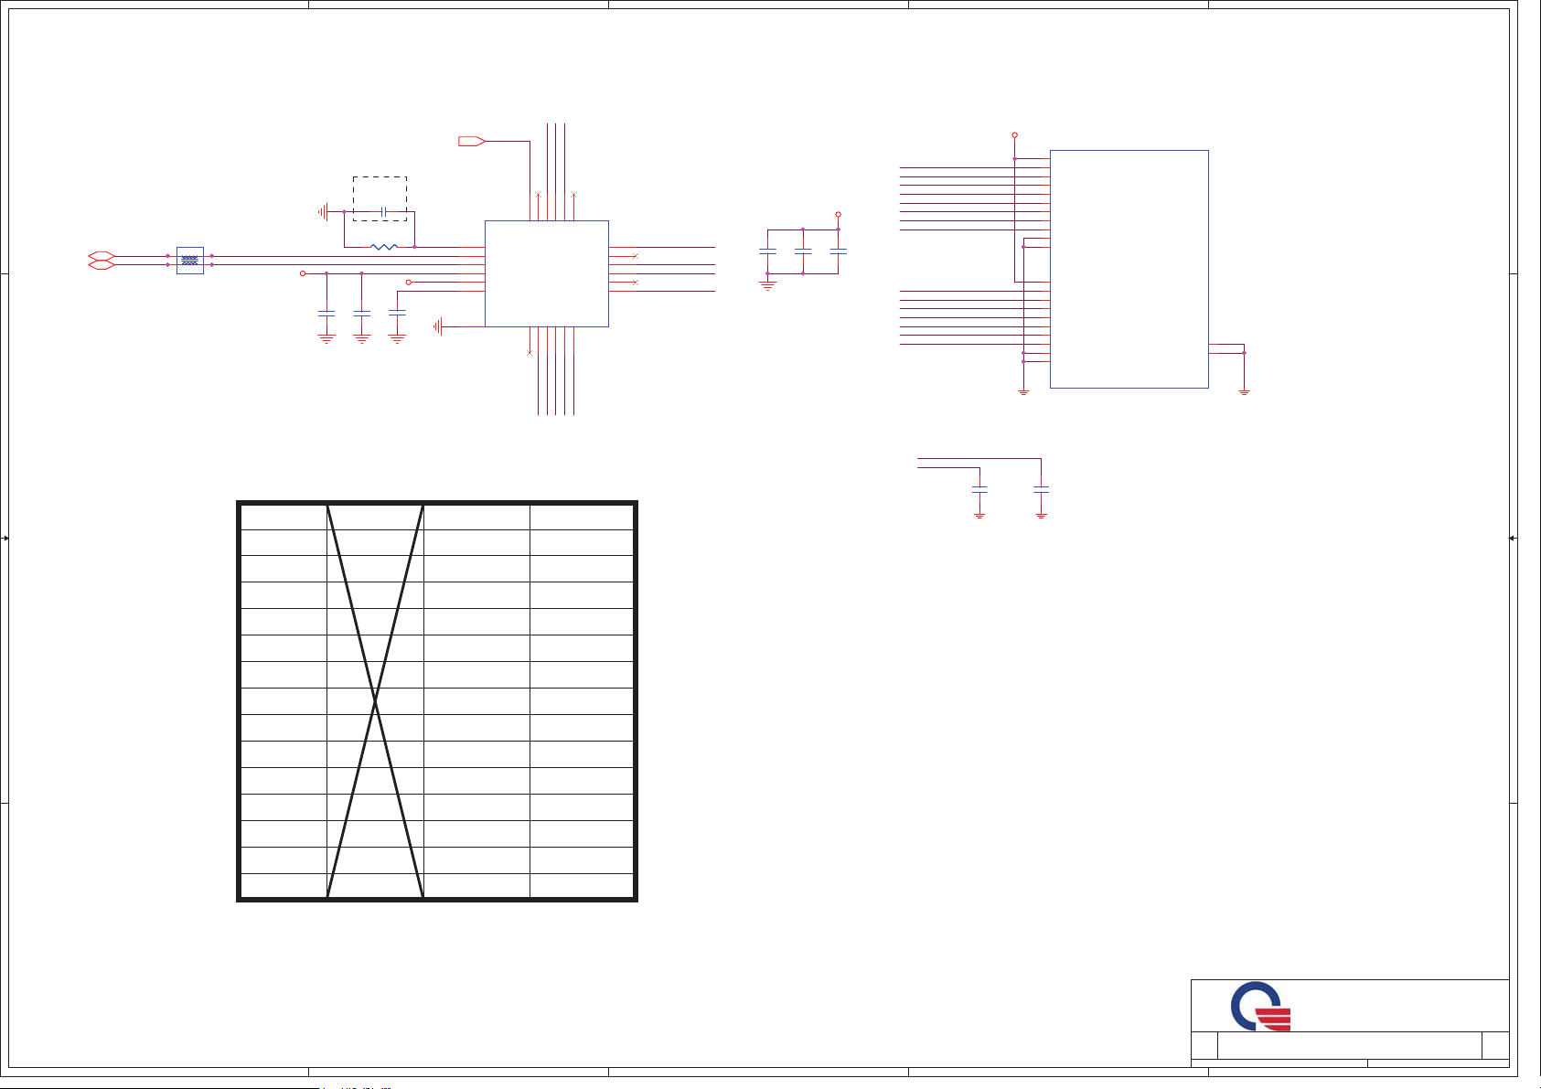Select the blue common-mode choke symbol
Image resolution: width=1541 pixels, height=1089 pixels.
189,261
